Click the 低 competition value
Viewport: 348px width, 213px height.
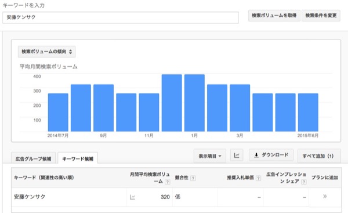(x=177, y=197)
